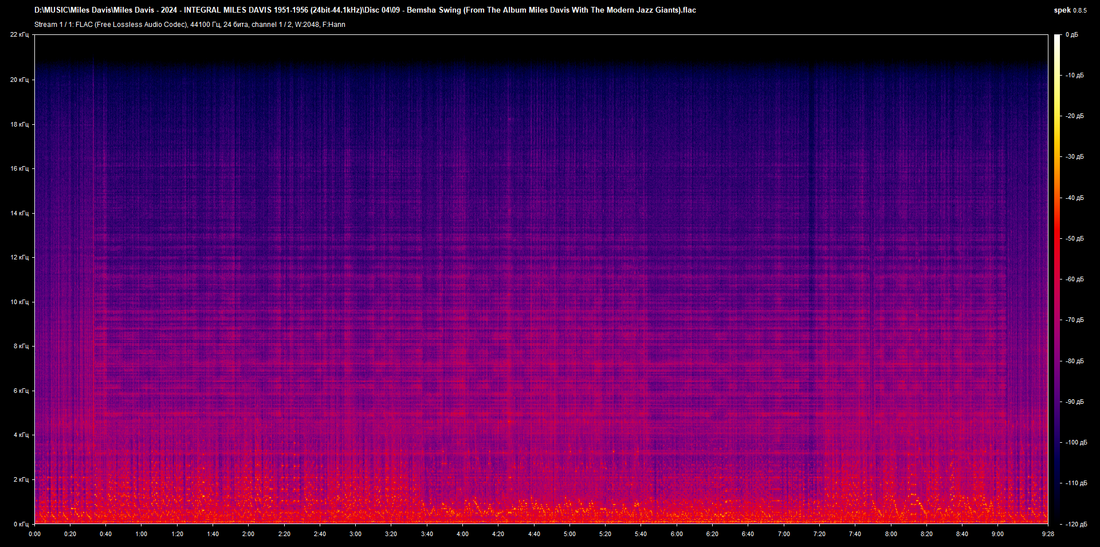Click the file path title text
This screenshot has width=1100, height=547.
tap(365, 10)
